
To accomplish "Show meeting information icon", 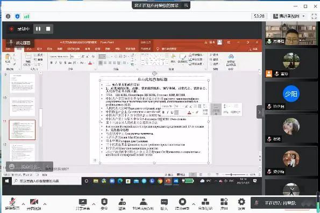I will coord(8,16).
